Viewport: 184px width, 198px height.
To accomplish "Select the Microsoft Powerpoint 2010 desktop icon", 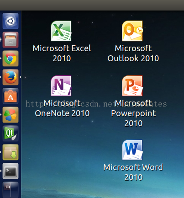I will click(x=132, y=86).
